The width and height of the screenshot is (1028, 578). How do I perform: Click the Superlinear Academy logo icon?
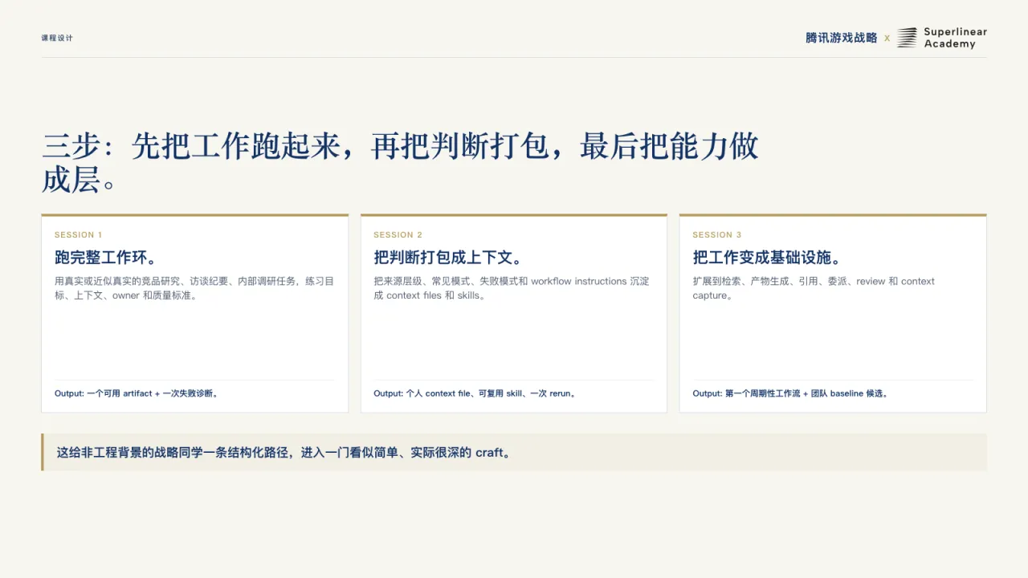point(907,38)
